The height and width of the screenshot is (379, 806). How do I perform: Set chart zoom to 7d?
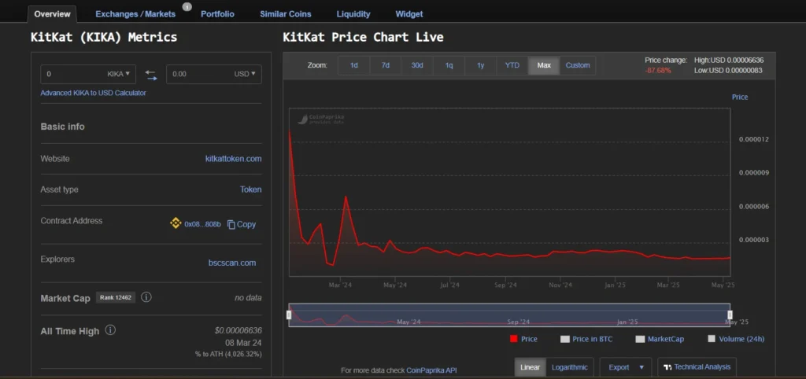[386, 65]
